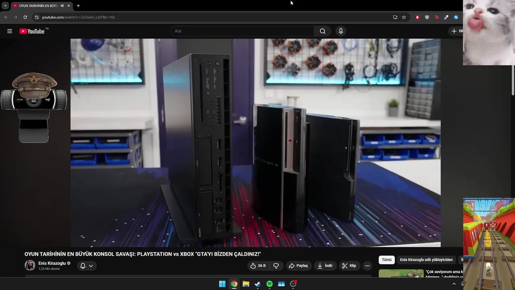515x290 pixels.
Task: Click the İndir download button
Action: coord(325,266)
